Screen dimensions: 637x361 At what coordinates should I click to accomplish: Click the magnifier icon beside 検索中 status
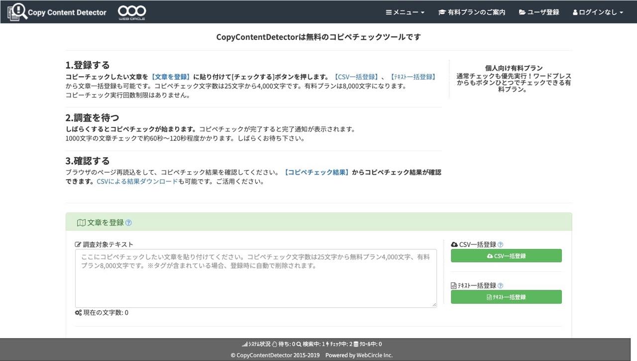(299, 344)
